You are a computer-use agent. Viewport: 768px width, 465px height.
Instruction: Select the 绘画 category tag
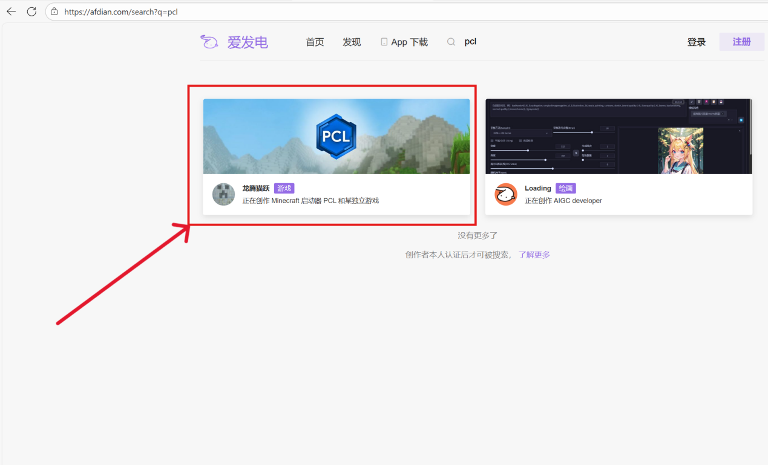pyautogui.click(x=565, y=188)
